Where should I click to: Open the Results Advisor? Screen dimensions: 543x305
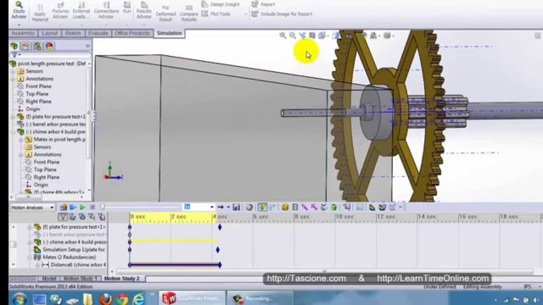click(144, 11)
